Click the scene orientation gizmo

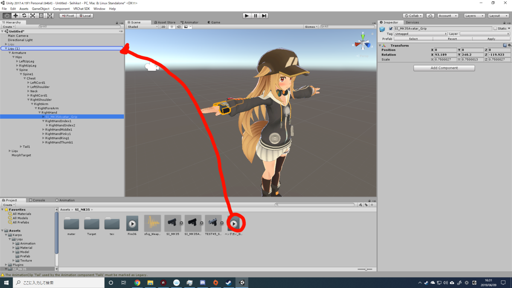click(x=363, y=43)
